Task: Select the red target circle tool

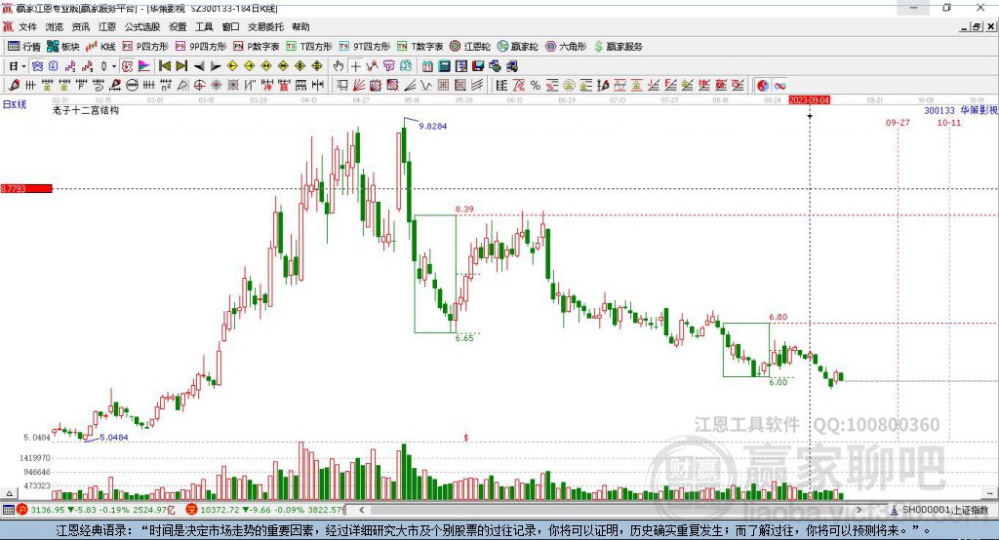Action: tap(199, 86)
